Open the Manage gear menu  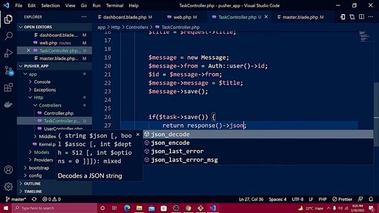tap(8, 187)
